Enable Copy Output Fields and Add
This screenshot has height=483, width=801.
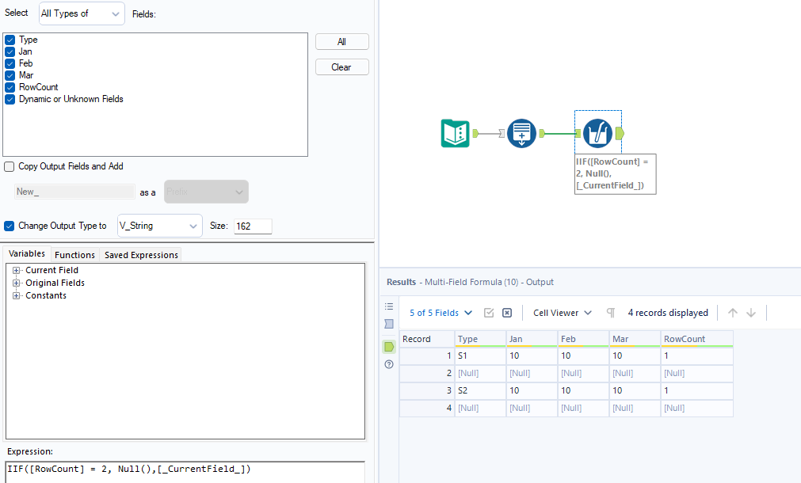pos(10,166)
